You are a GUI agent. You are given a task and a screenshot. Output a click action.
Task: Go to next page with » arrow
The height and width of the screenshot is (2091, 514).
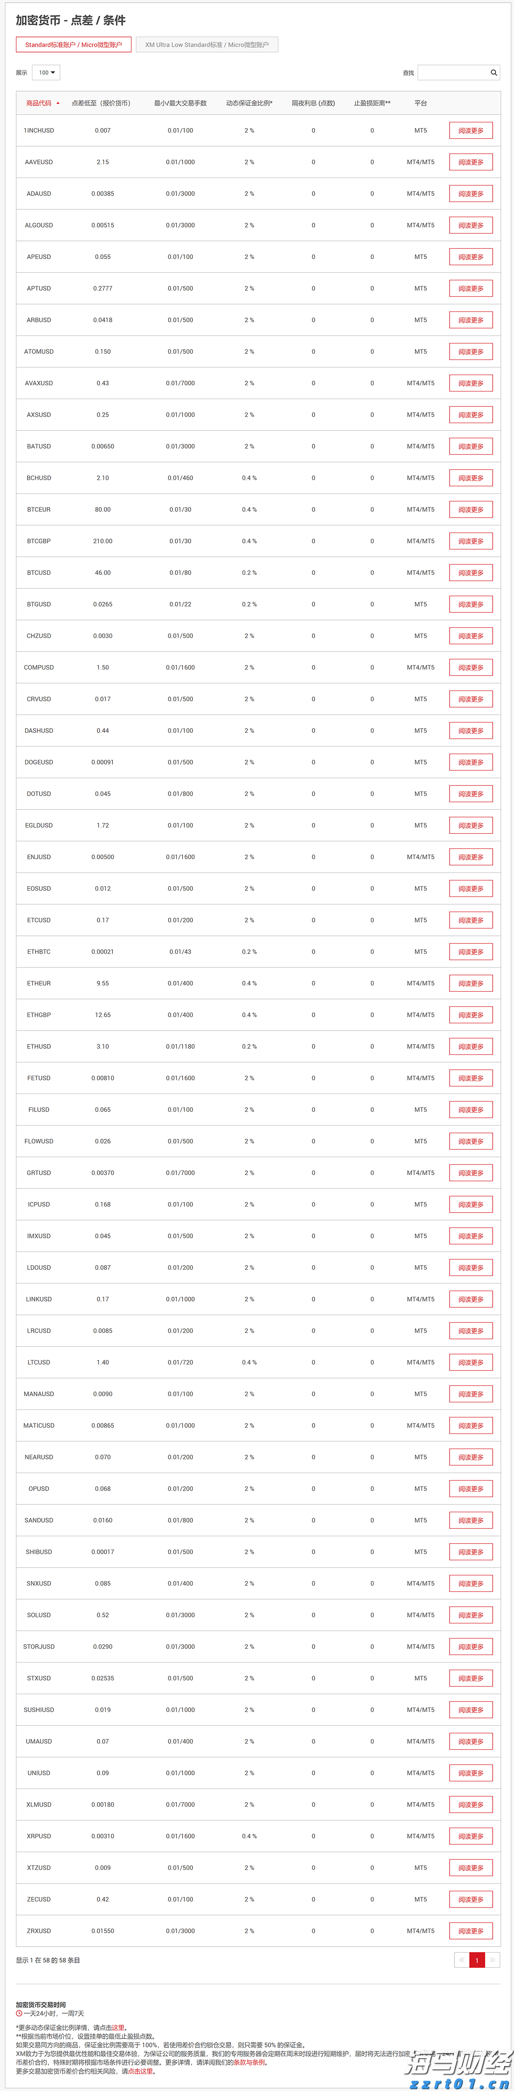coord(492,1959)
